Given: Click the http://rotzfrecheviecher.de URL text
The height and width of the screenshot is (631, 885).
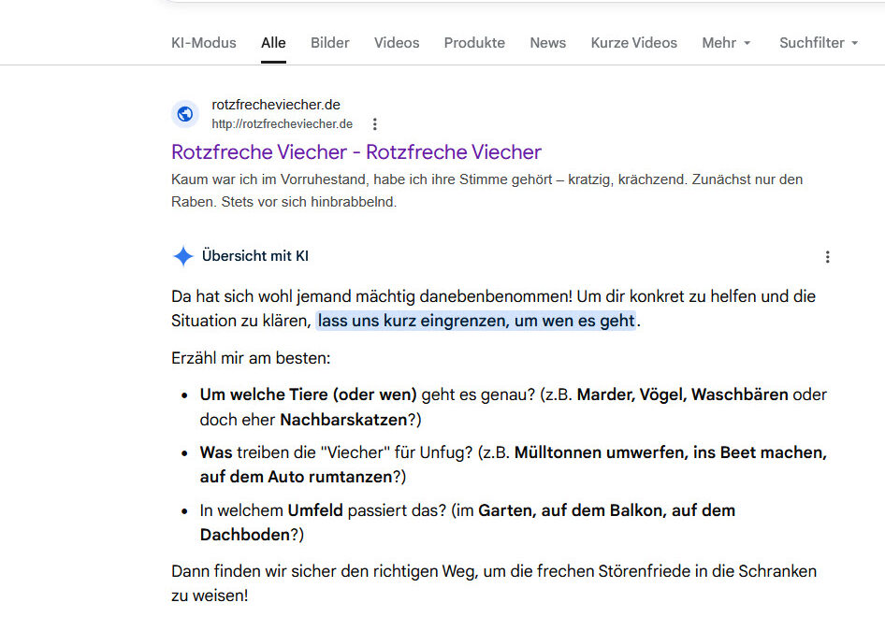Looking at the screenshot, I should [283, 124].
